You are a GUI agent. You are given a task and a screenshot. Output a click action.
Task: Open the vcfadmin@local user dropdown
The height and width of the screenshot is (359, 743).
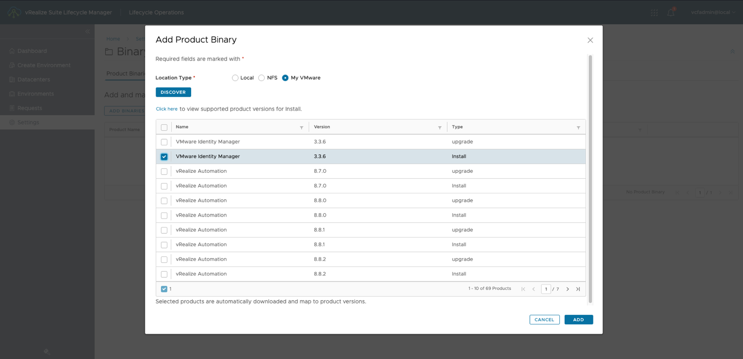coord(713,12)
